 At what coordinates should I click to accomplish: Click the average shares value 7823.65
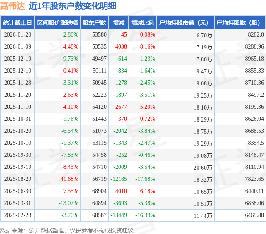click(254, 179)
